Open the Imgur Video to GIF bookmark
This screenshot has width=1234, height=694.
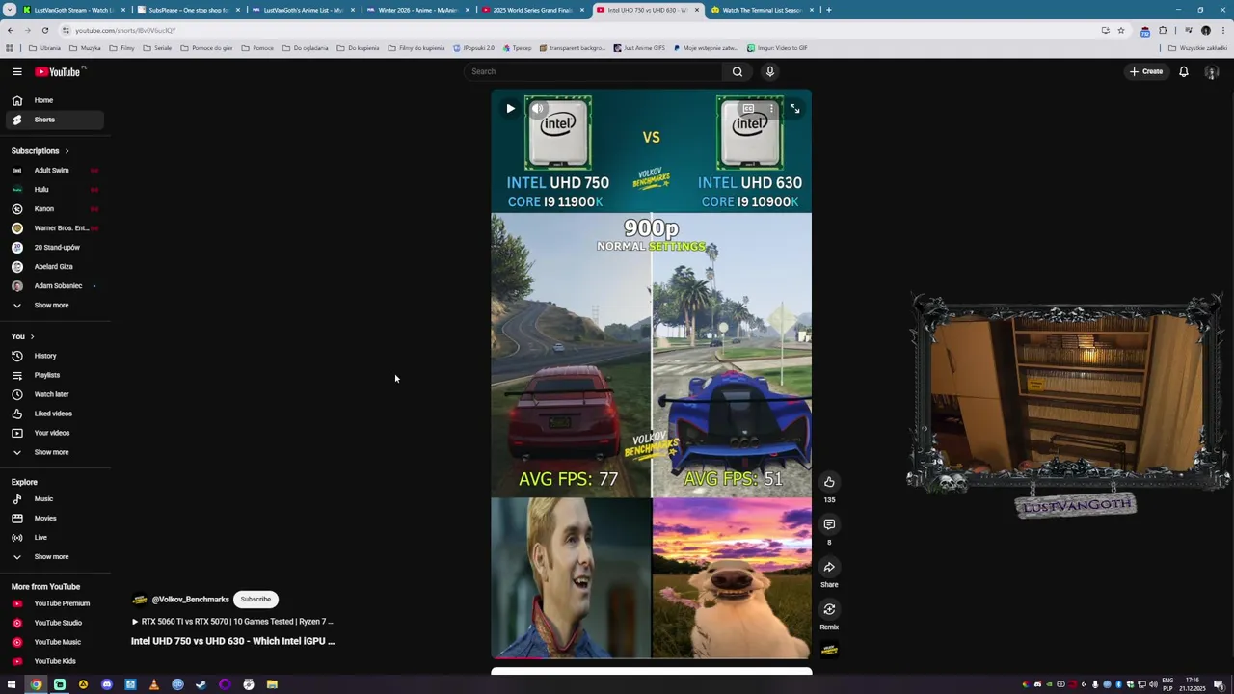[x=777, y=48]
